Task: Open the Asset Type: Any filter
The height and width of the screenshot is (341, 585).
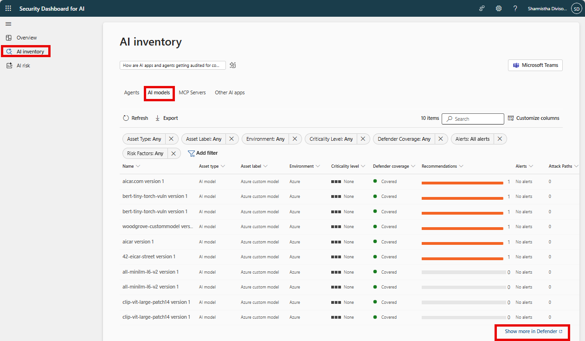Action: [x=144, y=139]
